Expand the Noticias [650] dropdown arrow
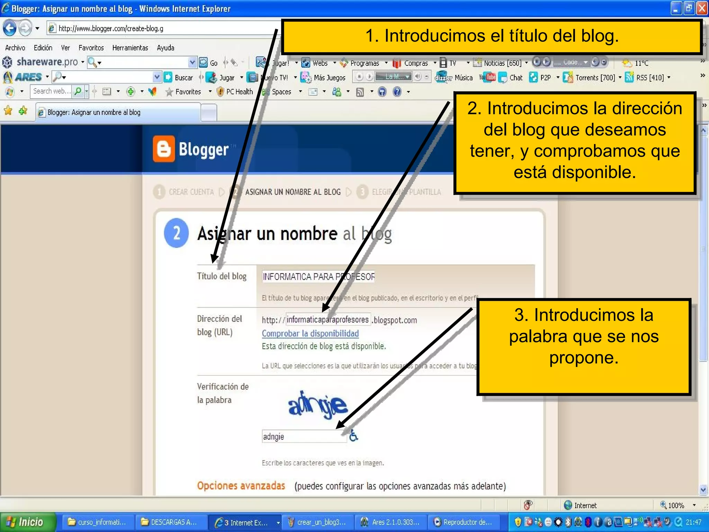The image size is (709, 532). tap(527, 63)
